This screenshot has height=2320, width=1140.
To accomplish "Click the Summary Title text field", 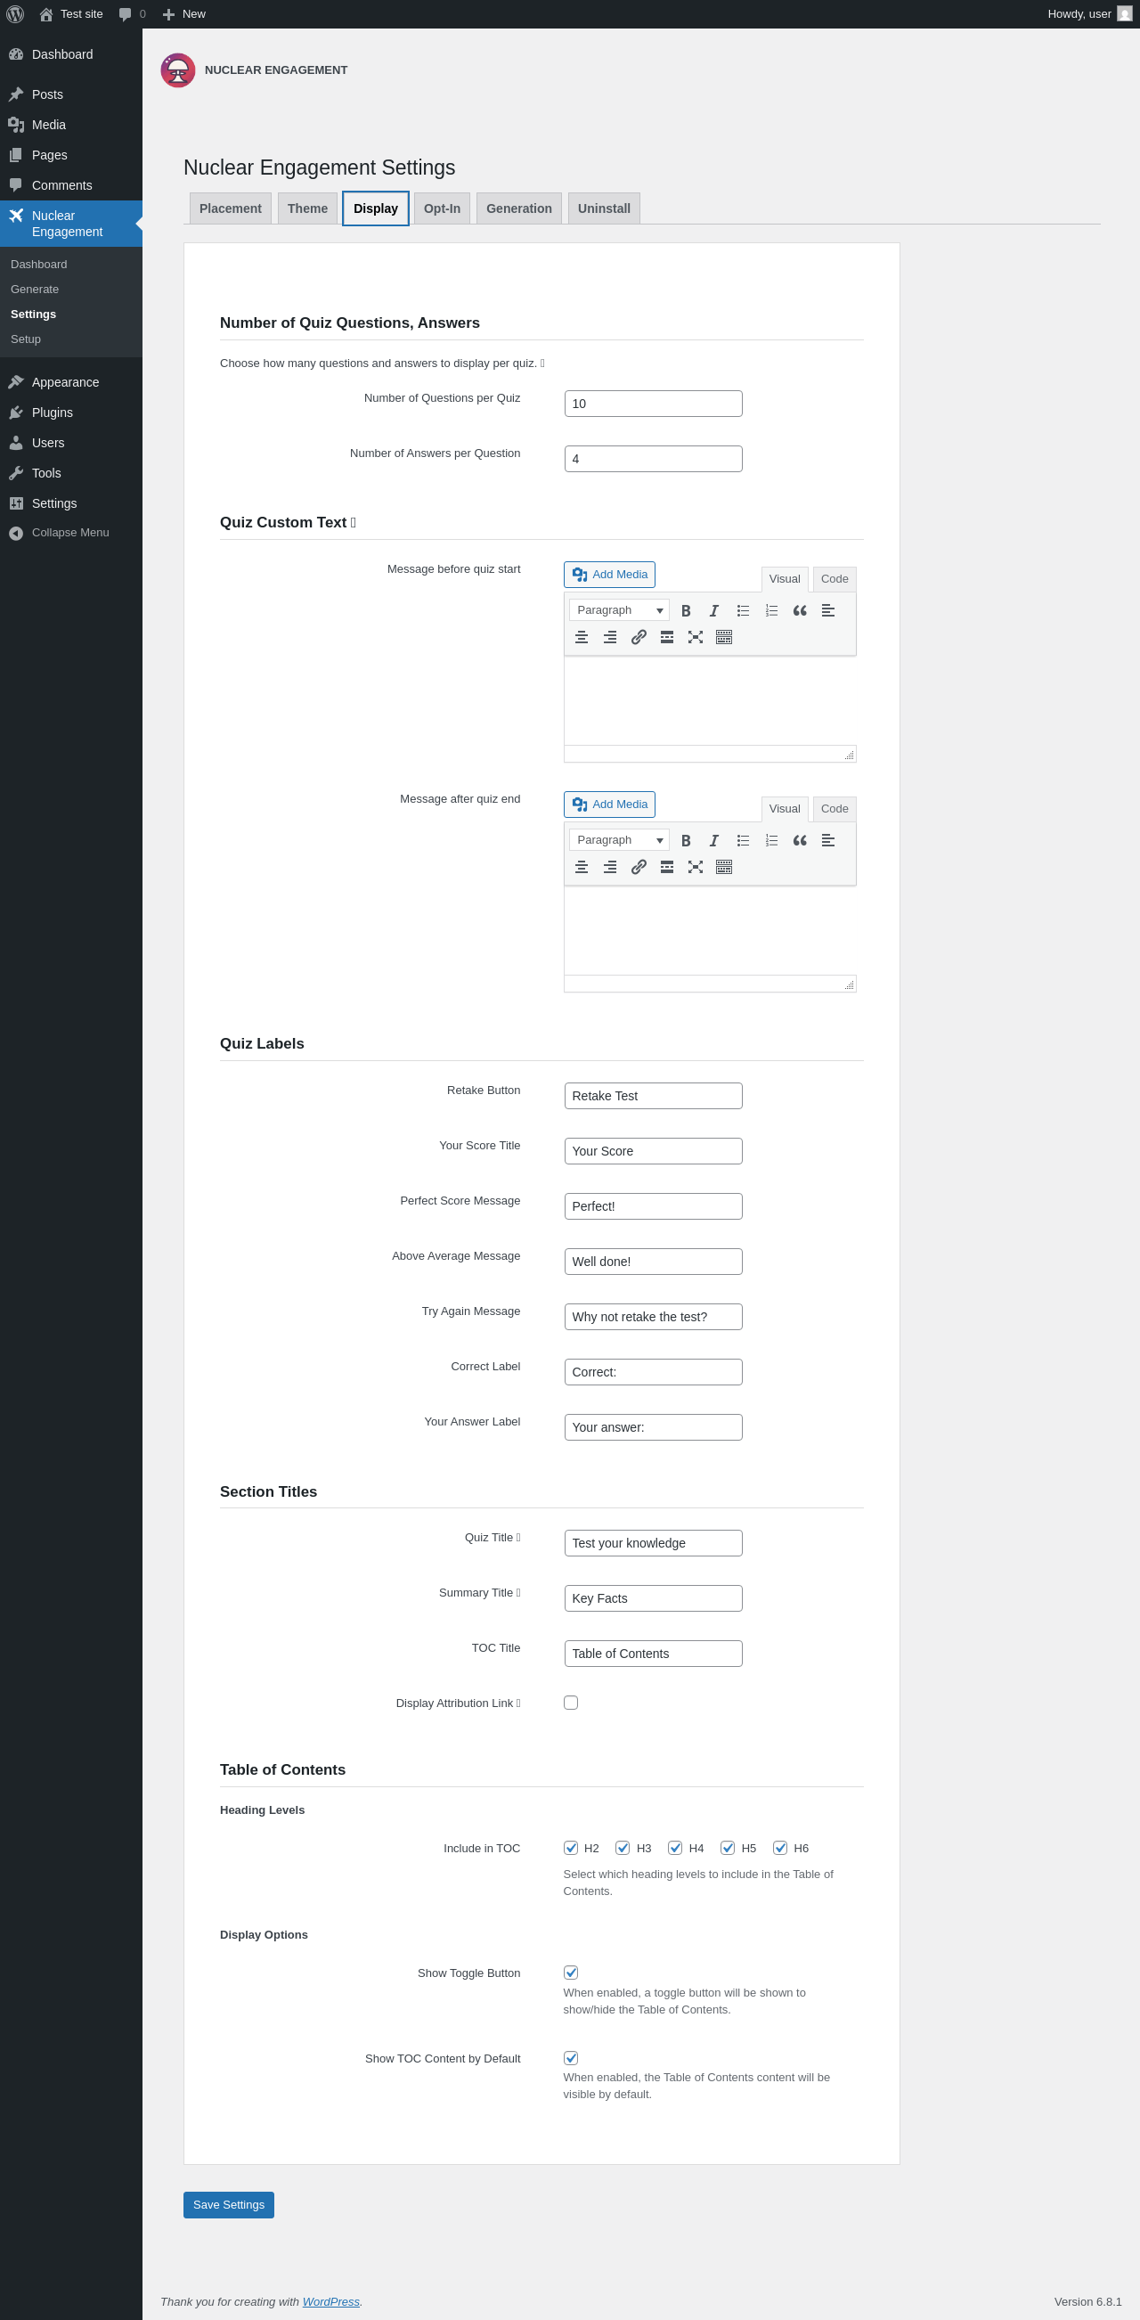I will click(x=654, y=1598).
